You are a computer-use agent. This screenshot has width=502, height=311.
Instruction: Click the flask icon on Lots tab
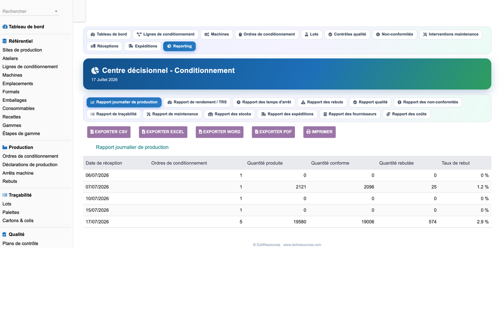pyautogui.click(x=306, y=34)
